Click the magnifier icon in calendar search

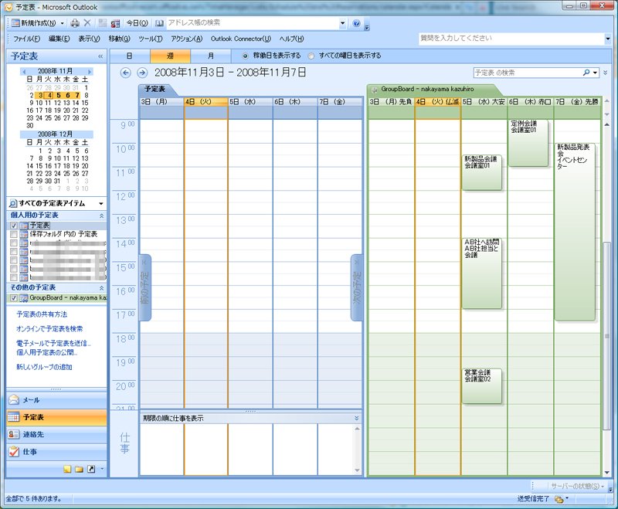click(586, 73)
